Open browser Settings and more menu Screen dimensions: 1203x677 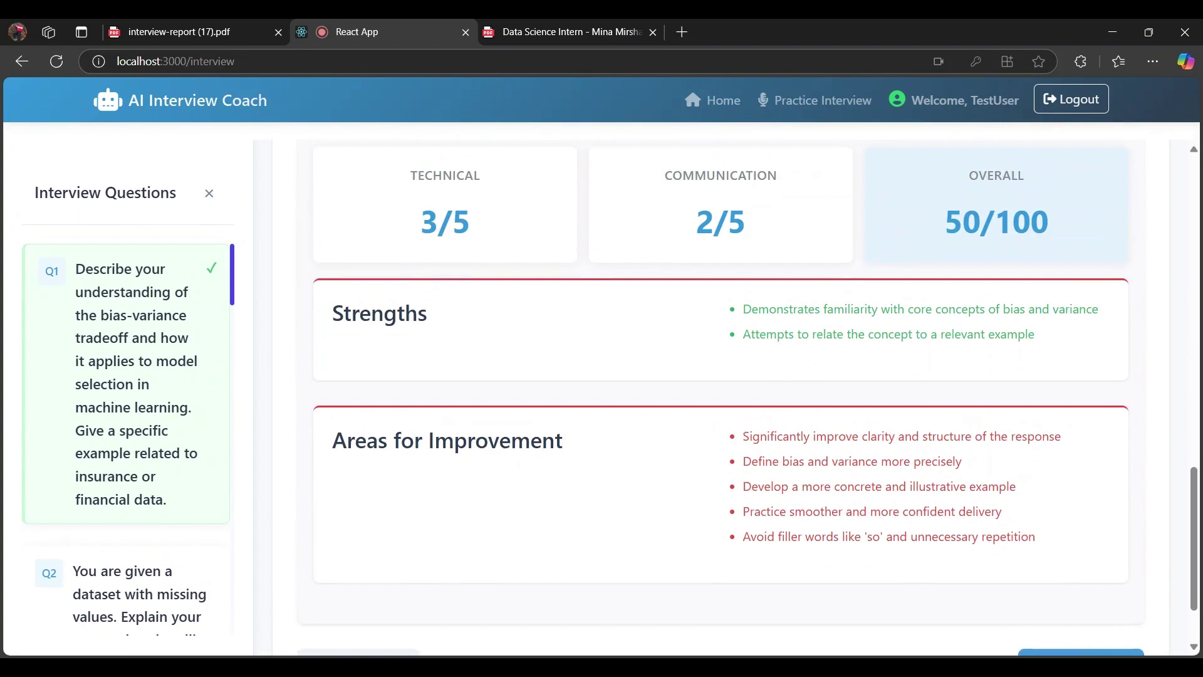click(1152, 61)
